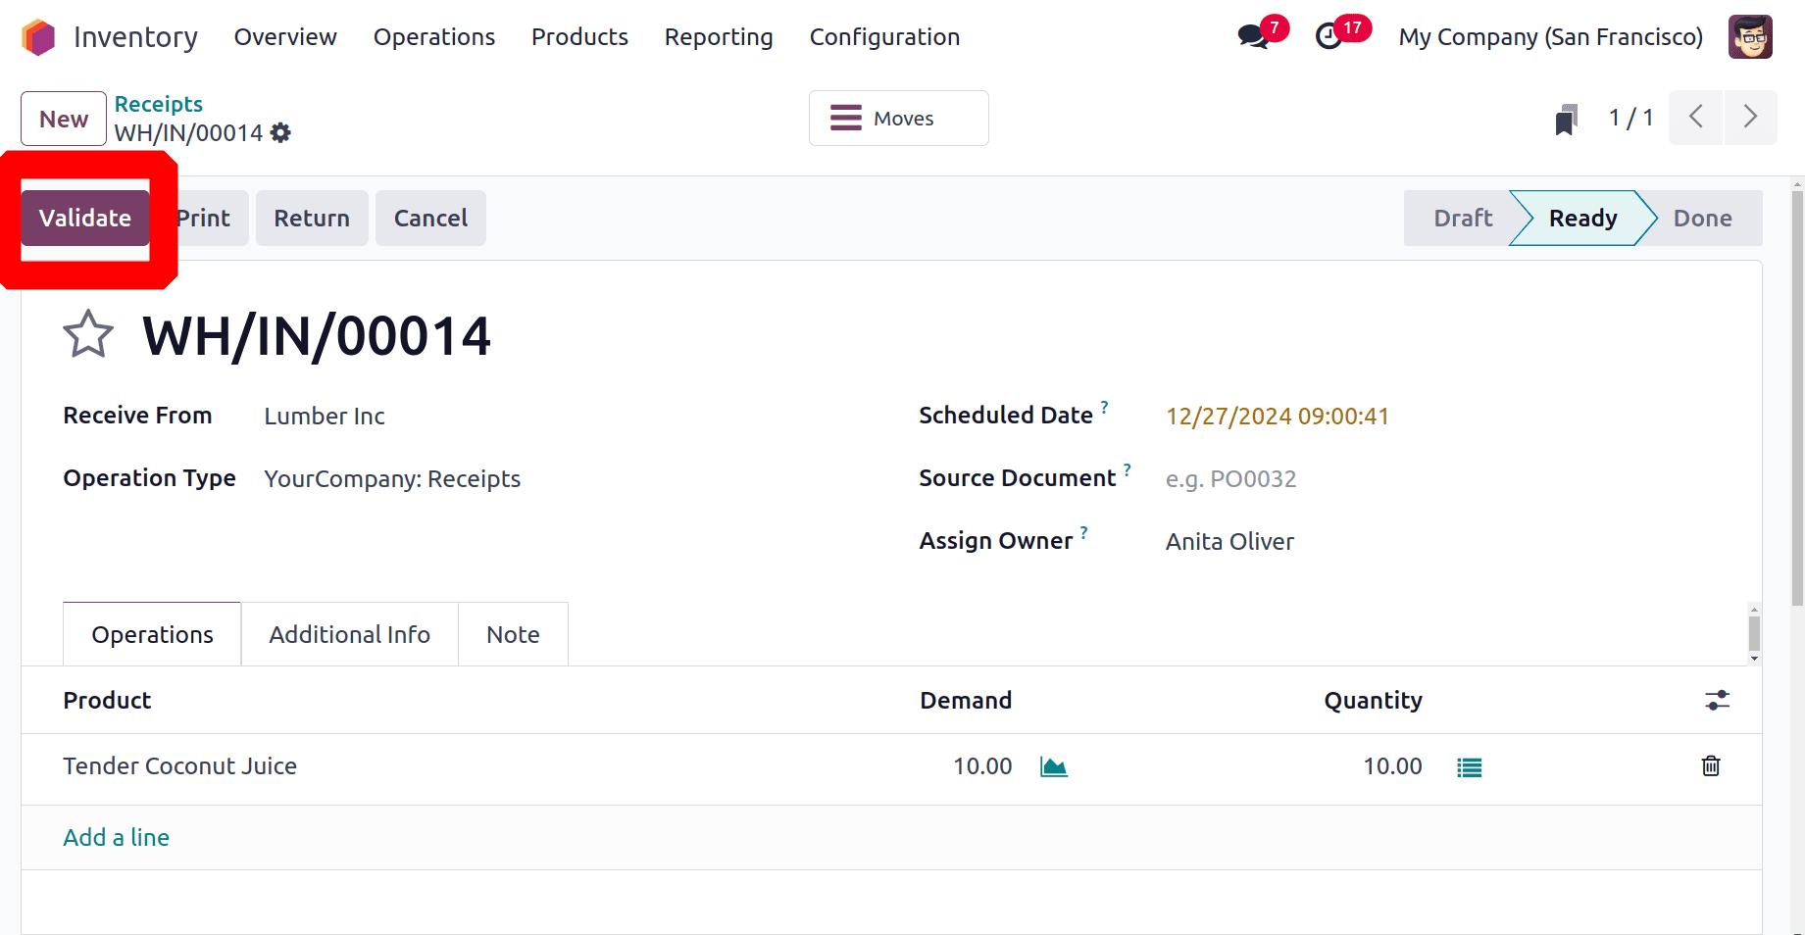Screen dimensions: 1805x935
Task: Open the user avatar menu
Action: pyautogui.click(x=1750, y=37)
